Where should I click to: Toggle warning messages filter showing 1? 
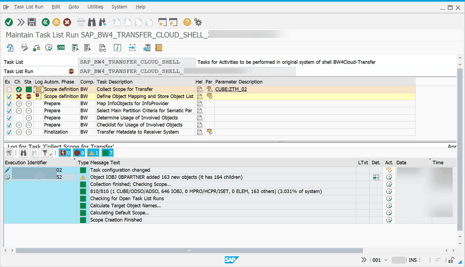pyautogui.click(x=93, y=153)
